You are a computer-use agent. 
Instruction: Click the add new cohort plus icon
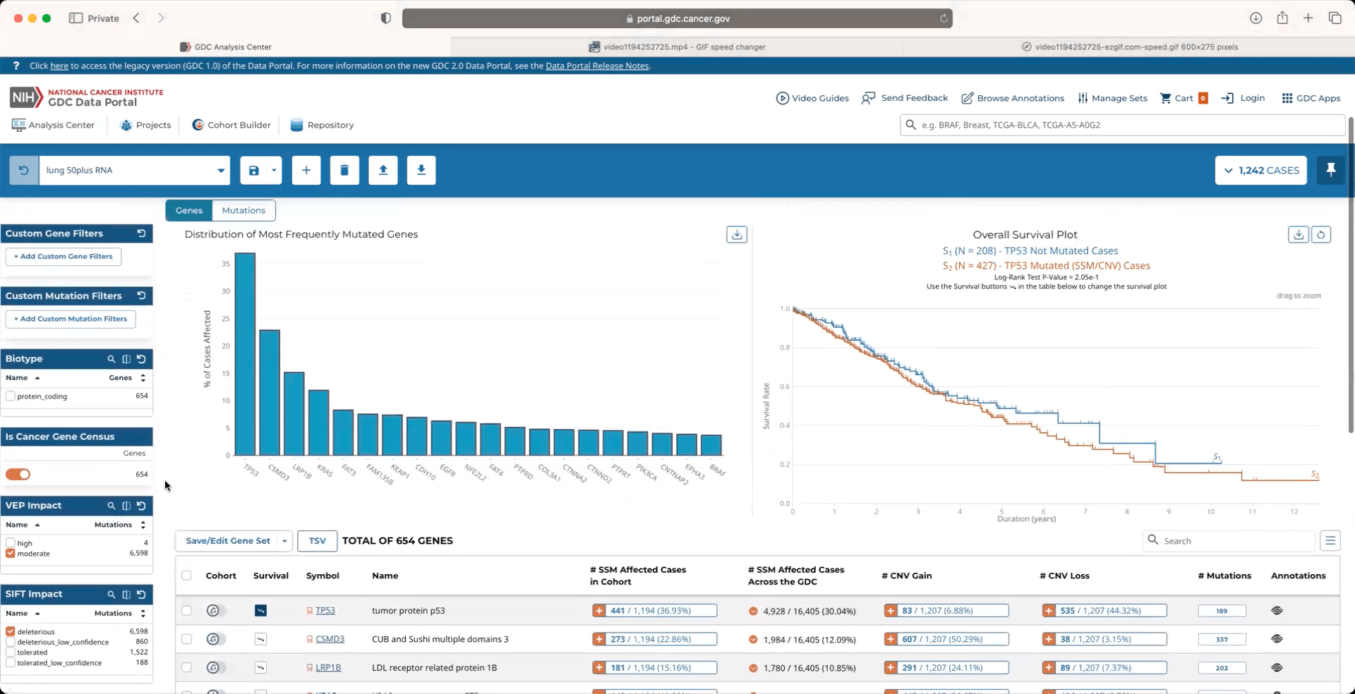tap(306, 170)
